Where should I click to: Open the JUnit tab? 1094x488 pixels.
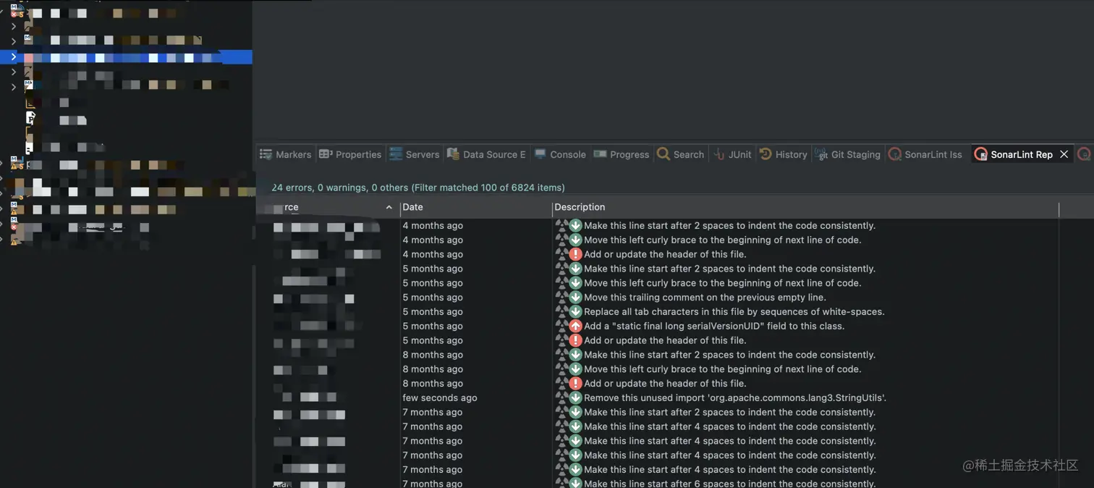click(x=732, y=154)
